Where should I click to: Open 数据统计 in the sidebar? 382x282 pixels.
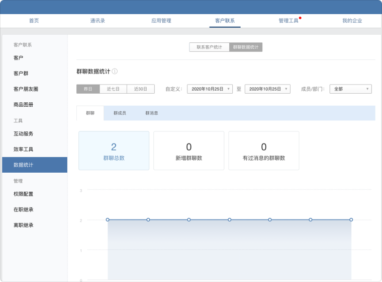pos(35,165)
